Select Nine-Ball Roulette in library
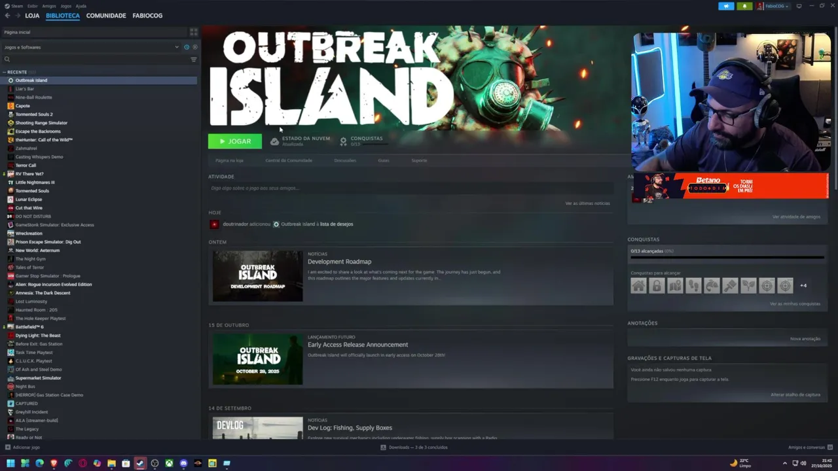The width and height of the screenshot is (838, 471). pyautogui.click(x=98, y=97)
